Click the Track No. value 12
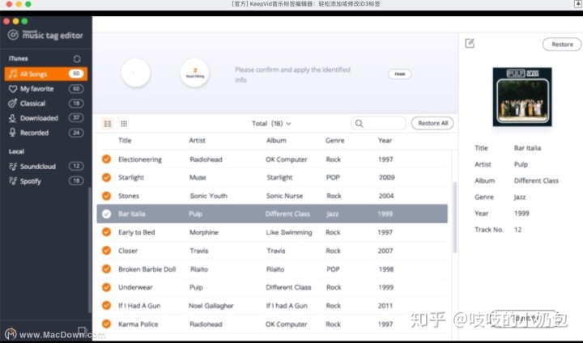 [517, 230]
